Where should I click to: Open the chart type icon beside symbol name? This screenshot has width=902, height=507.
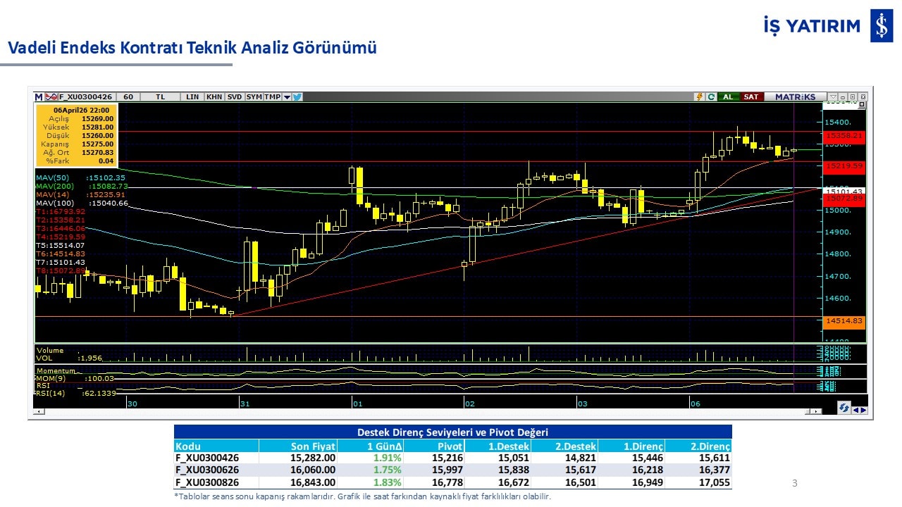51,97
